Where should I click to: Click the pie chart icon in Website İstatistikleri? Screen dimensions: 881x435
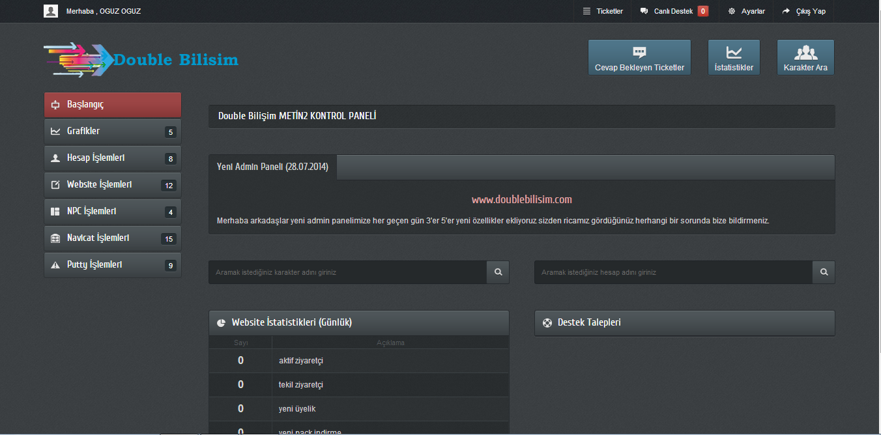pyautogui.click(x=221, y=323)
